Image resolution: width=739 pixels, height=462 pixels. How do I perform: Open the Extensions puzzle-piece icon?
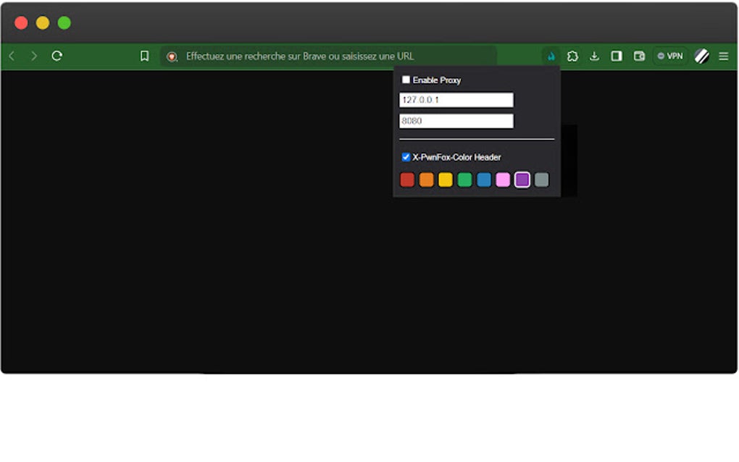point(572,56)
